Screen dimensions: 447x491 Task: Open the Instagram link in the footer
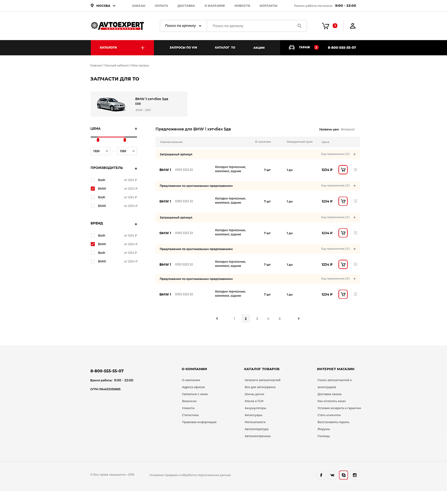tap(355, 475)
